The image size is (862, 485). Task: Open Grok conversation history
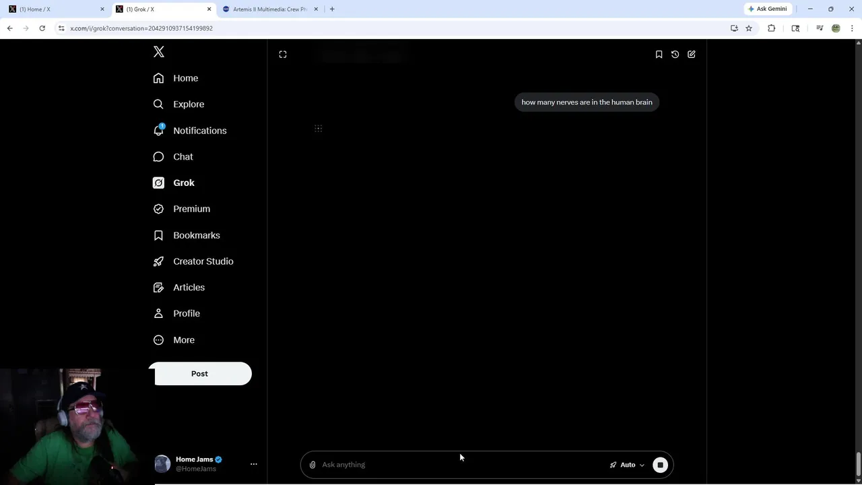[675, 55]
